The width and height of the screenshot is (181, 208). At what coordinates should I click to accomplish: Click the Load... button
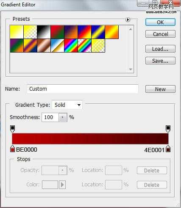(160, 49)
